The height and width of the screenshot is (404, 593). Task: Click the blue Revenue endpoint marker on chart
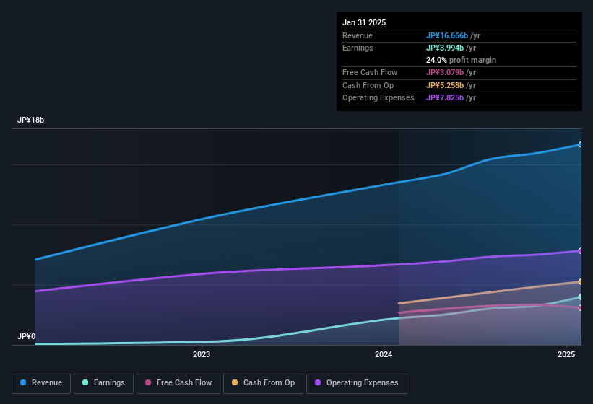pyautogui.click(x=581, y=144)
